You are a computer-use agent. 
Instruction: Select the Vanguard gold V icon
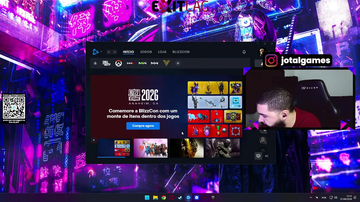(166, 63)
